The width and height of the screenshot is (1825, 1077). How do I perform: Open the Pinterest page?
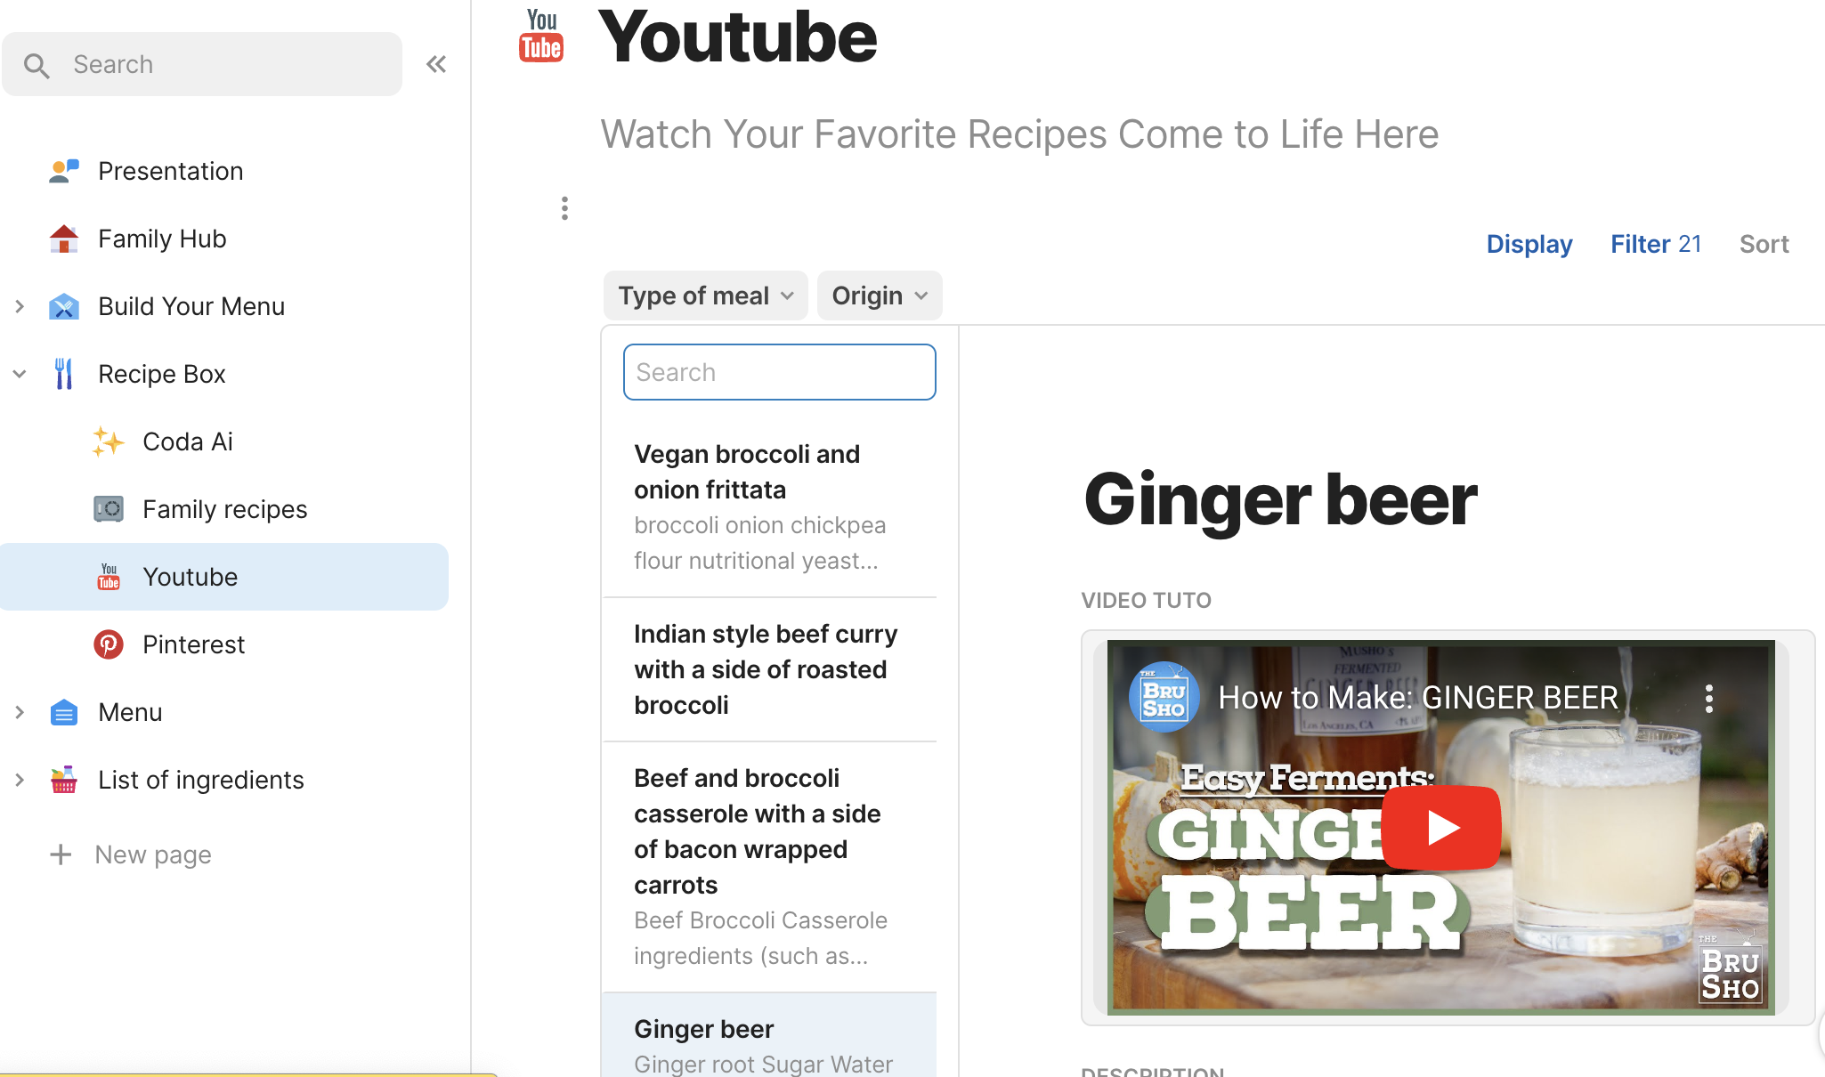pyautogui.click(x=193, y=644)
